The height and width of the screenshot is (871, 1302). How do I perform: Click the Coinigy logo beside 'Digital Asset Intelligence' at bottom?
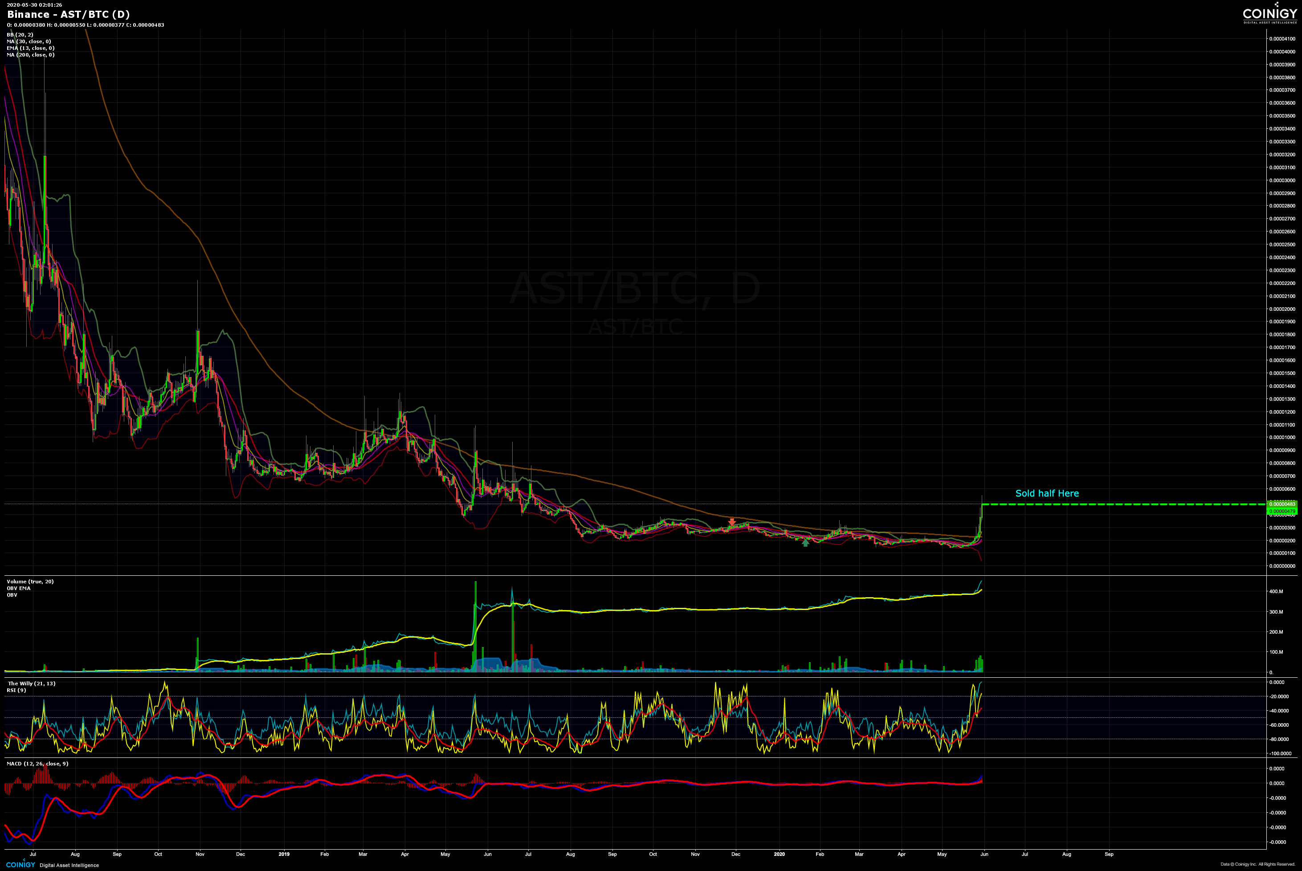[20, 864]
